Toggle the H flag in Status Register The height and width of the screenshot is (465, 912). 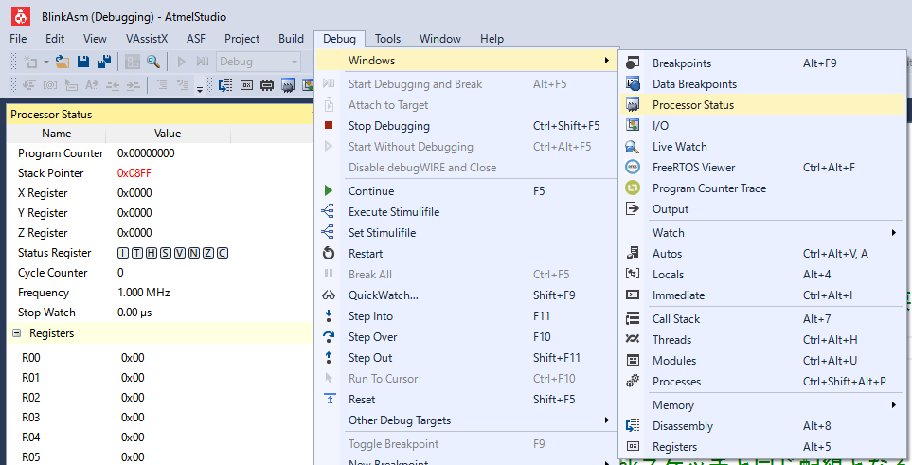pos(152,253)
